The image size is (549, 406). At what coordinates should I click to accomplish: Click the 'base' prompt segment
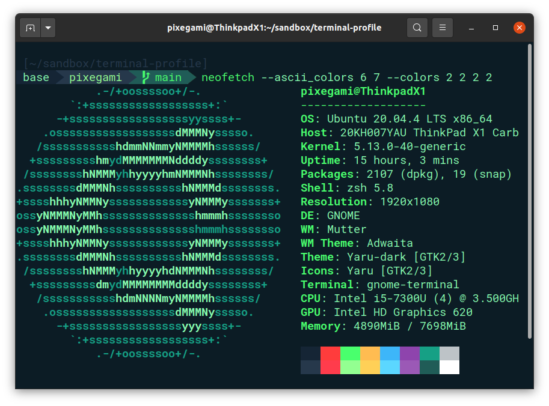[35, 77]
